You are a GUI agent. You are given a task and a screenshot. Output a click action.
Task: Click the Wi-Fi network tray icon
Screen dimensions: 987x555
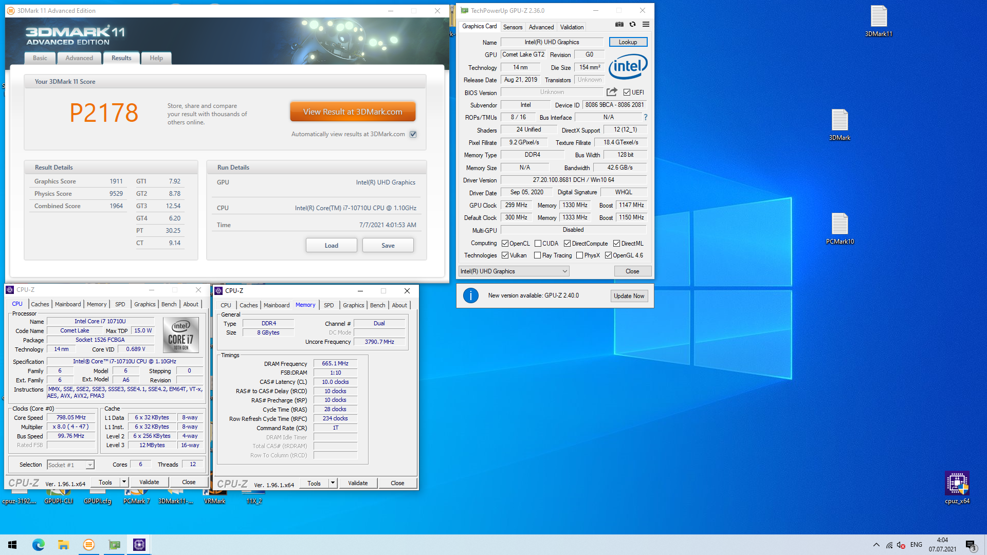coord(889,545)
